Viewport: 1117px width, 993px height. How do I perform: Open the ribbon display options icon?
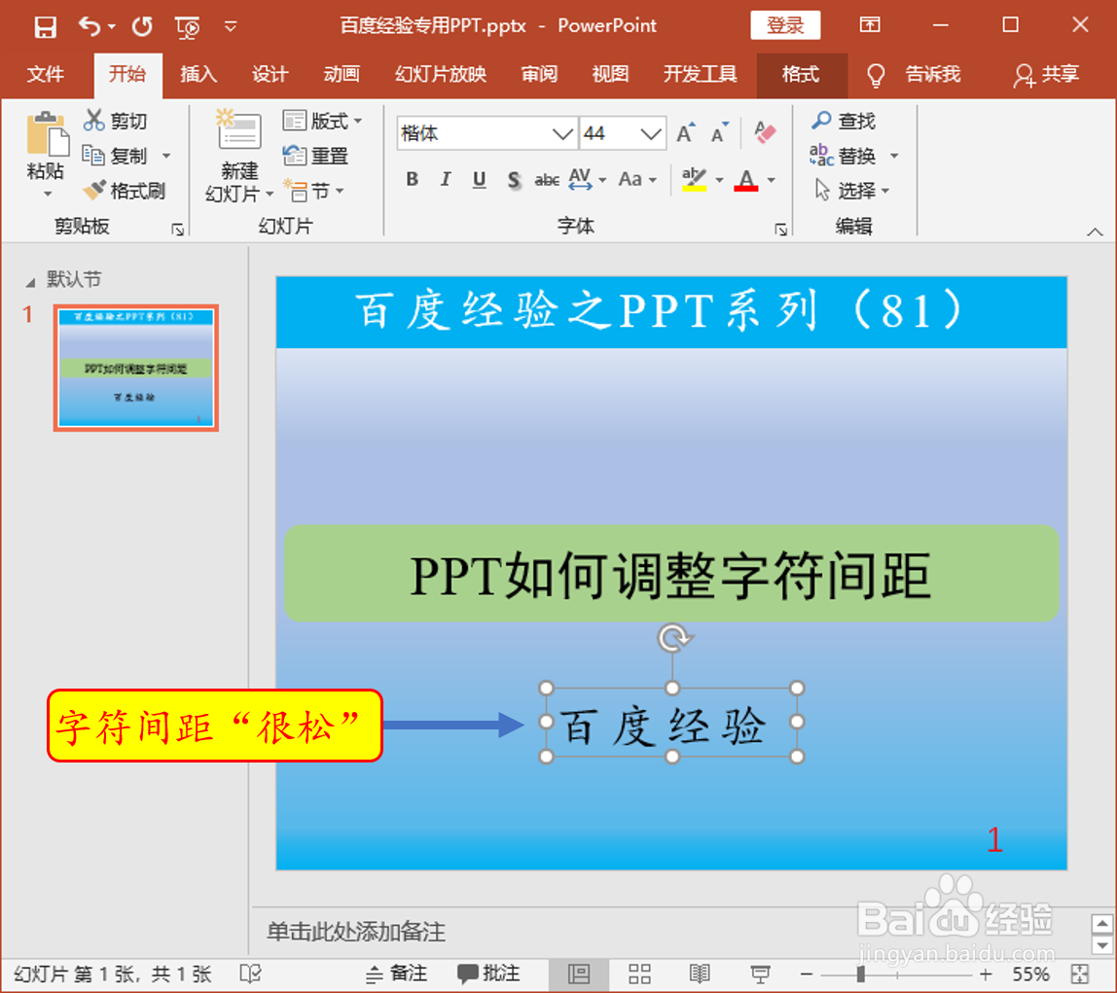coord(870,25)
